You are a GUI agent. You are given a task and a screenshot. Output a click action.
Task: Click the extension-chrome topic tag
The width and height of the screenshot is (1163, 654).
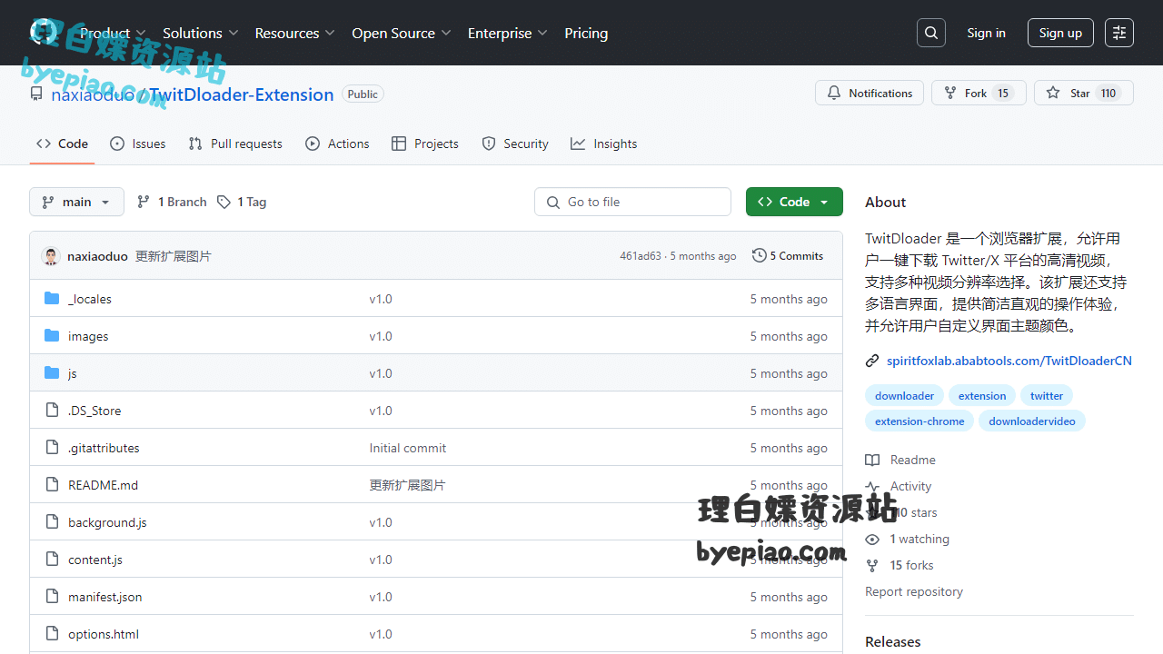(919, 421)
